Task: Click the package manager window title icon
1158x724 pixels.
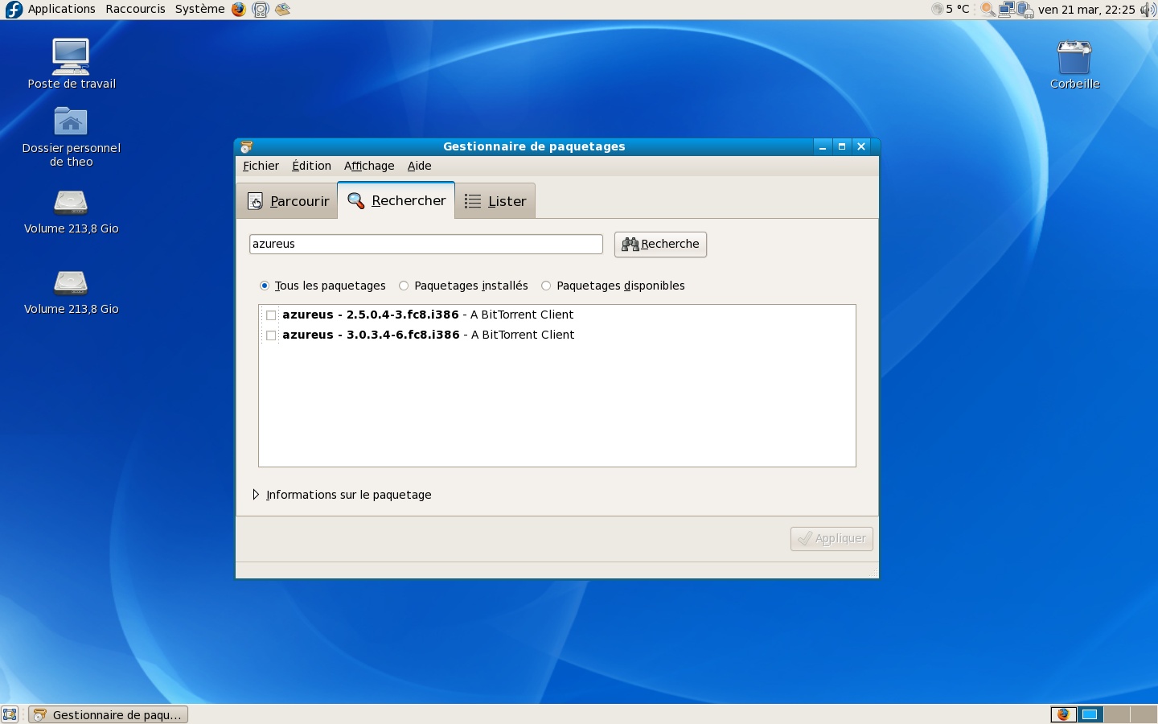Action: coord(247,146)
